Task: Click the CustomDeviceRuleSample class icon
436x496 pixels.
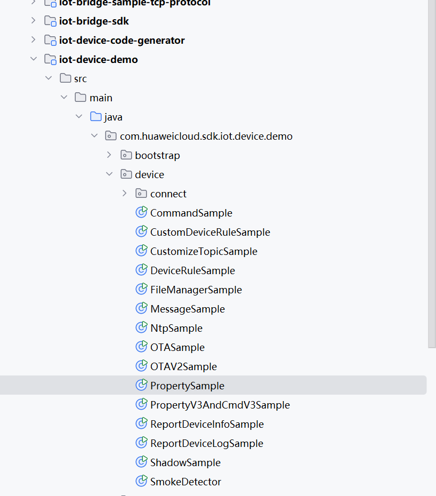Action: click(141, 231)
